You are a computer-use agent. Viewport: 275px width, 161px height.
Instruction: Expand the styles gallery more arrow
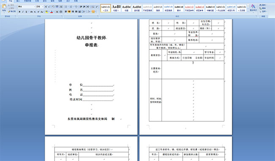coord(248,11)
